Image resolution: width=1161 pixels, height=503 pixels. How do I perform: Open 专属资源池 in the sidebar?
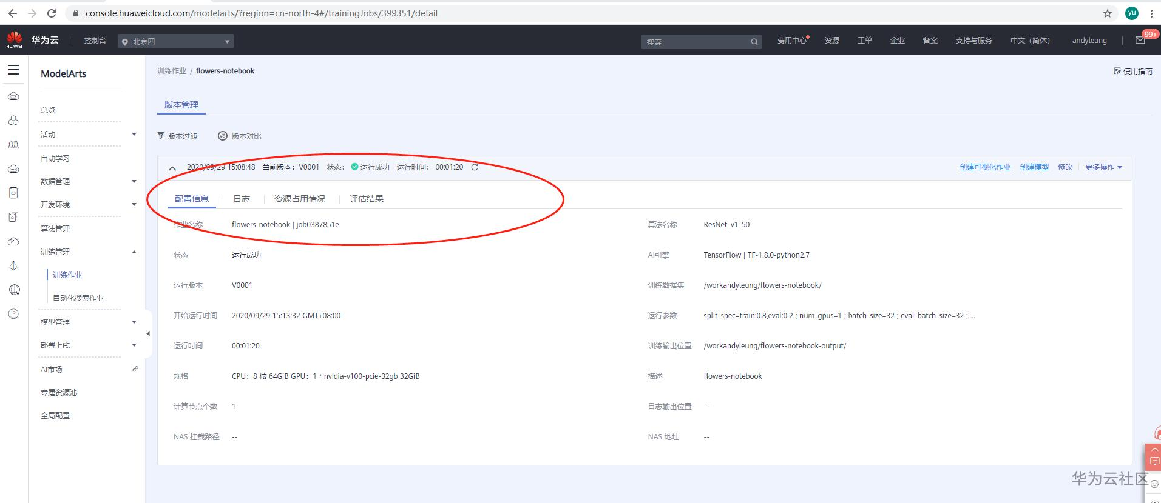click(x=59, y=392)
